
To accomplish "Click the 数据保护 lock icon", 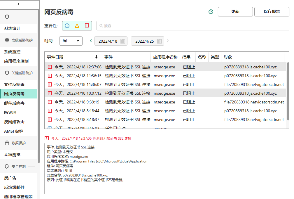I will point(7,143).
